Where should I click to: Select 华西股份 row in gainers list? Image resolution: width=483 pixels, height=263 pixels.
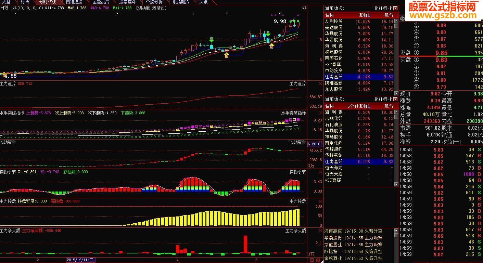click(x=359, y=40)
